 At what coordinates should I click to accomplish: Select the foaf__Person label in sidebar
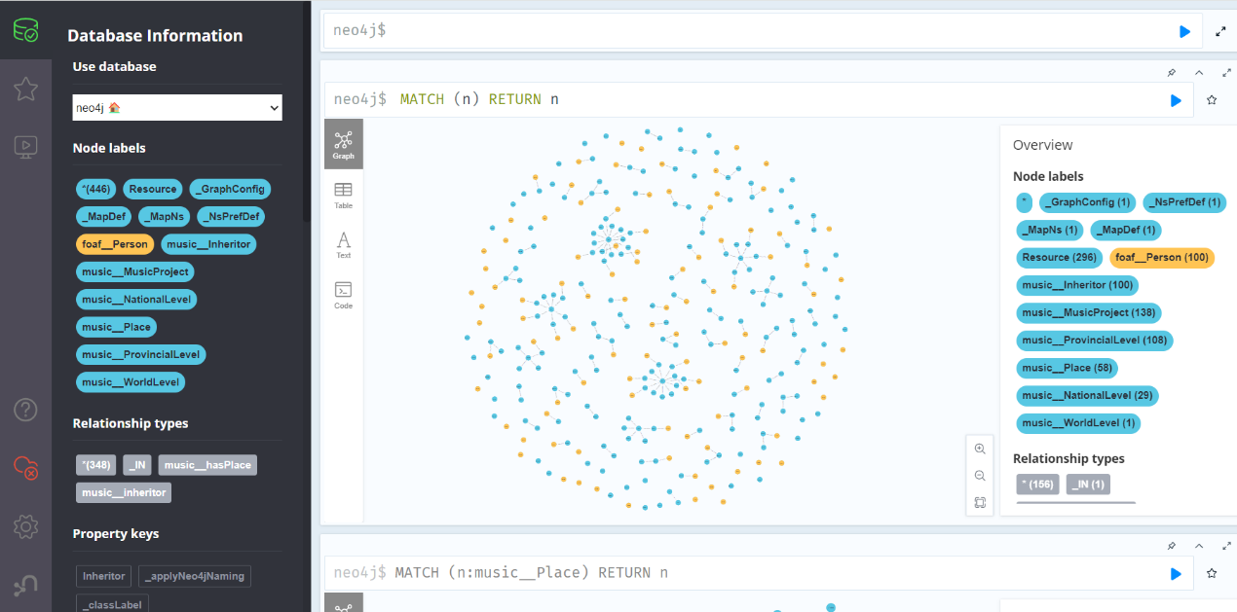pos(115,244)
